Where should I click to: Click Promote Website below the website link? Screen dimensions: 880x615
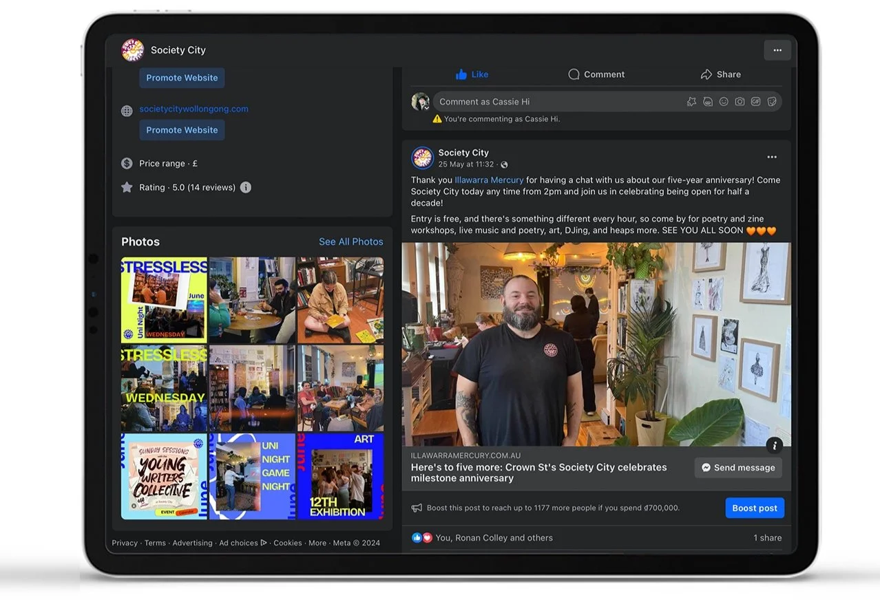pyautogui.click(x=182, y=130)
